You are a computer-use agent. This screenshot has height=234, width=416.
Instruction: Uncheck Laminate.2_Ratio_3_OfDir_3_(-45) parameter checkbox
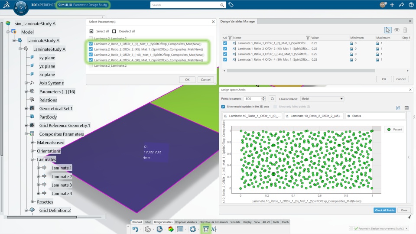point(91,55)
